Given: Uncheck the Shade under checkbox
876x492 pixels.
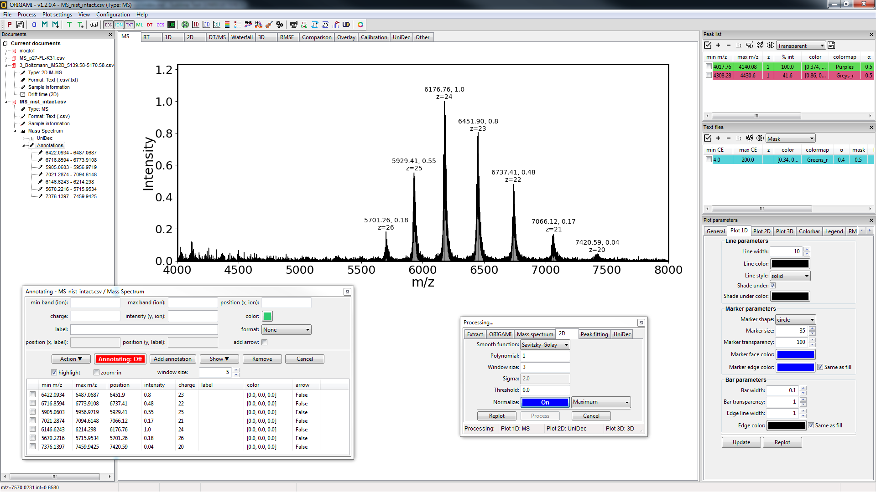Looking at the screenshot, I should (x=773, y=286).
